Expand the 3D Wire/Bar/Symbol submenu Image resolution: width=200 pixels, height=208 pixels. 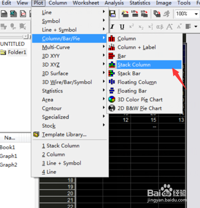point(70,82)
